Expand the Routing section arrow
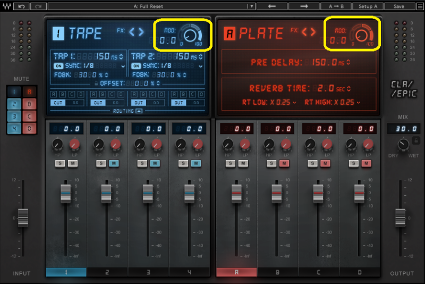Screen dimensions: 425x284 [x=139, y=111]
